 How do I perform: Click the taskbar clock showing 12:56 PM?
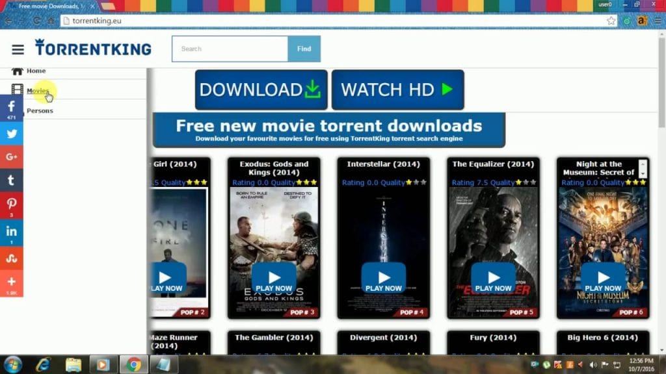(x=642, y=365)
